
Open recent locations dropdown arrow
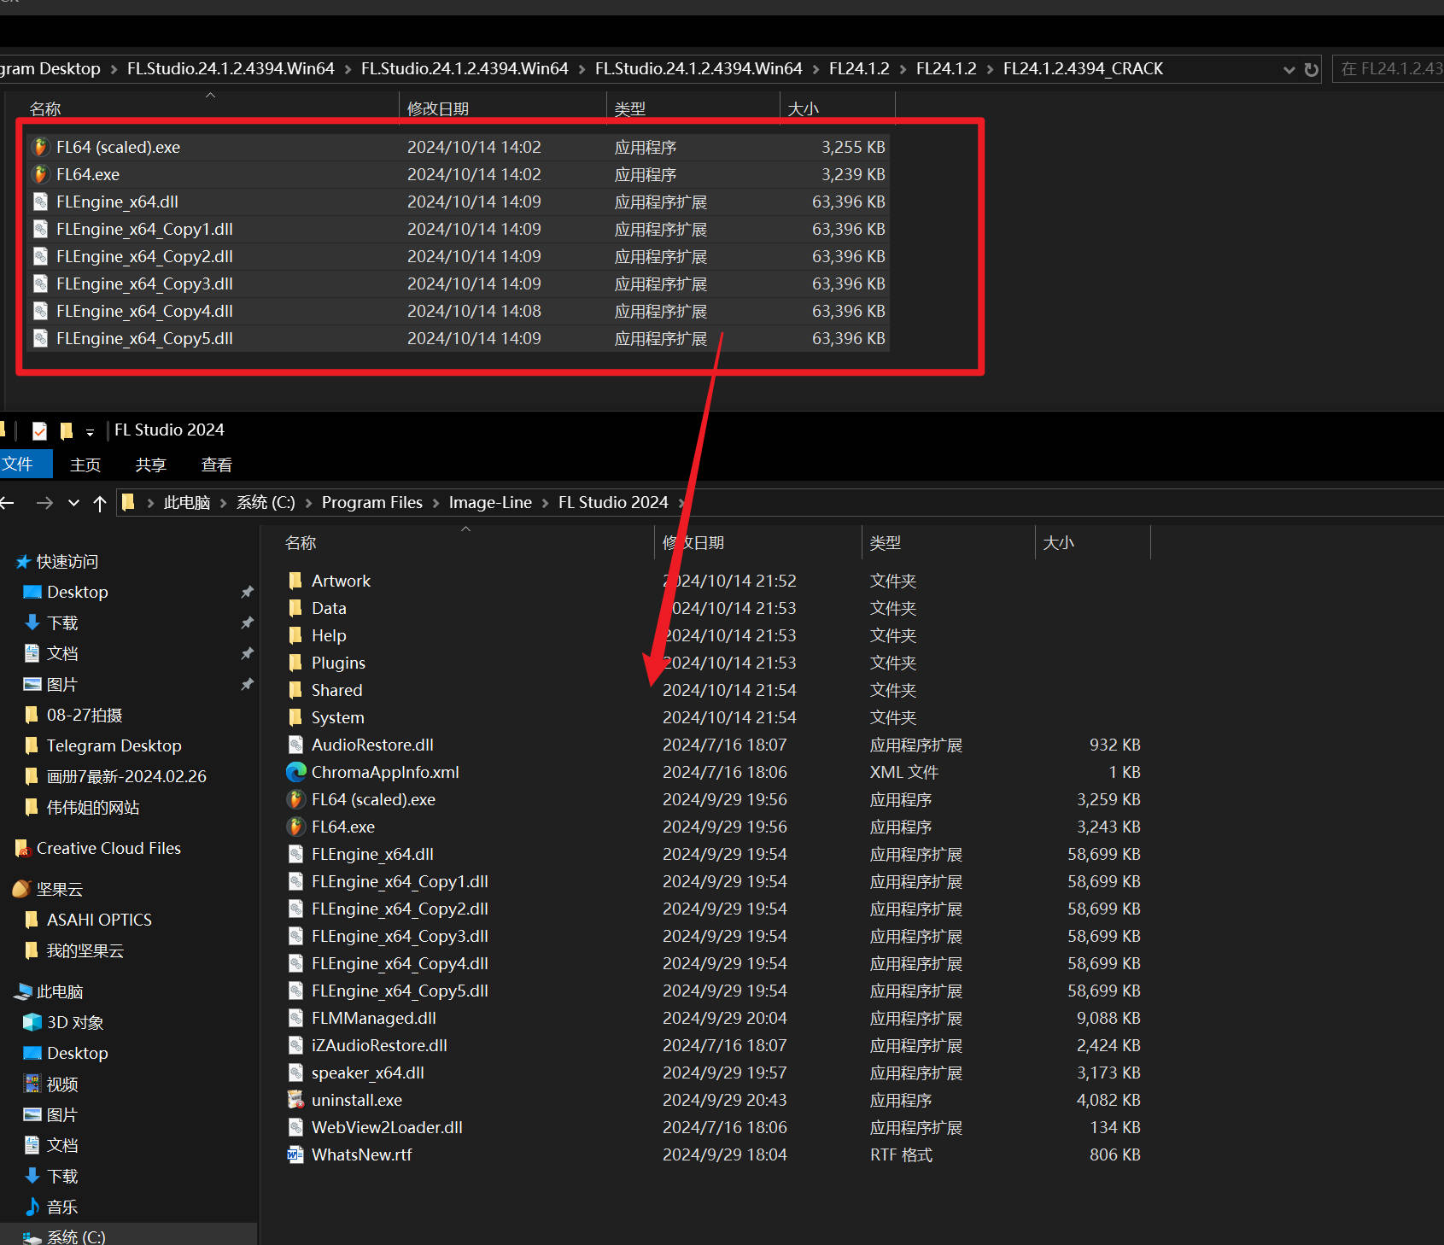pos(73,503)
